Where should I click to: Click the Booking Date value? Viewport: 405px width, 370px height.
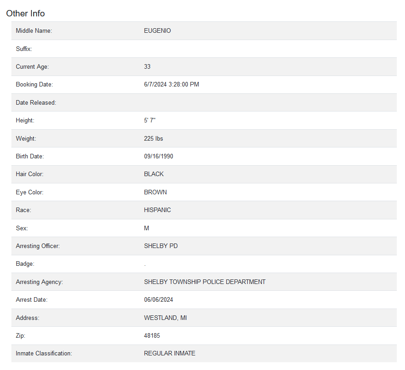171,85
